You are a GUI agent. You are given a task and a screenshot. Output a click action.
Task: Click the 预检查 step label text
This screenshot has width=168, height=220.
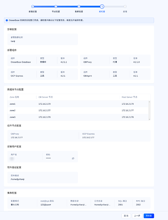point(102,11)
